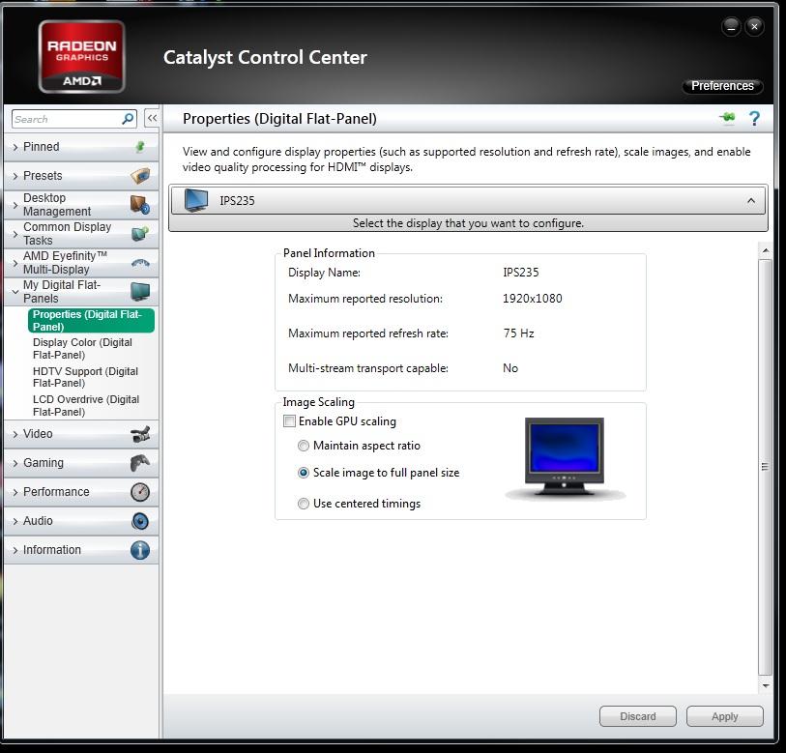The image size is (786, 753).
Task: Click the '1920x1080' resolution value
Action: (x=533, y=299)
